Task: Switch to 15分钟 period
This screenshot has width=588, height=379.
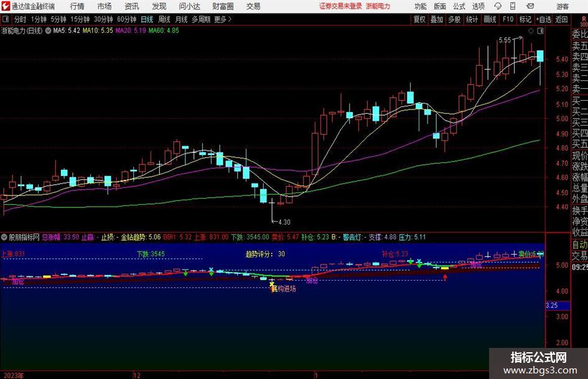Action: click(80, 19)
